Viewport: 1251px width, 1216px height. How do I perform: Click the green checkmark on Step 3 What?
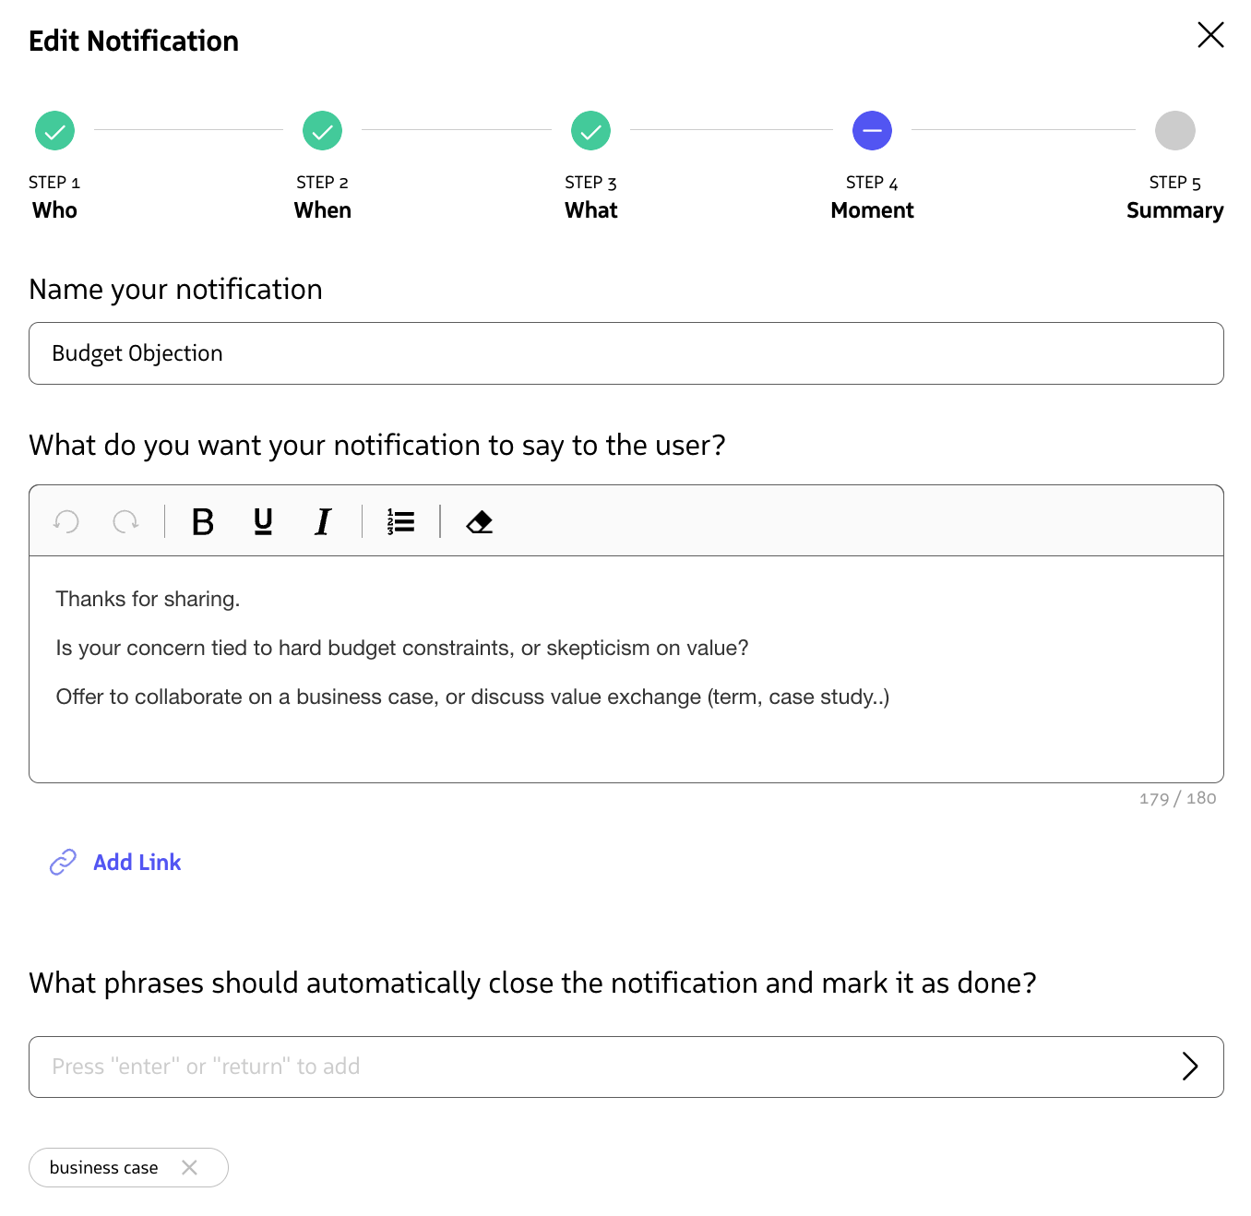pos(590,130)
